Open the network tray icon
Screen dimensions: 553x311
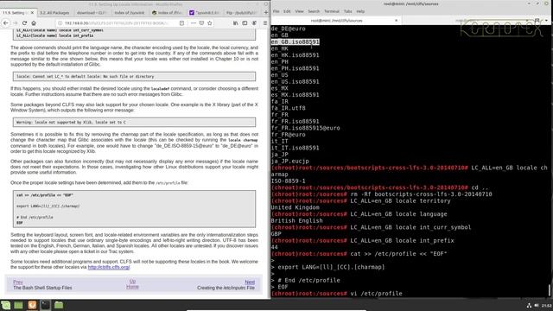click(529, 305)
